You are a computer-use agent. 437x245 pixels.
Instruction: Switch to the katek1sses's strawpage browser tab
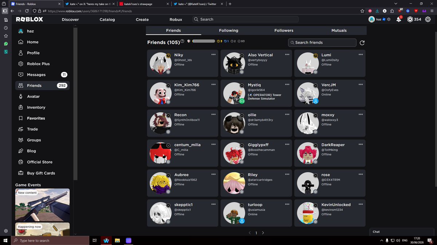[144, 4]
